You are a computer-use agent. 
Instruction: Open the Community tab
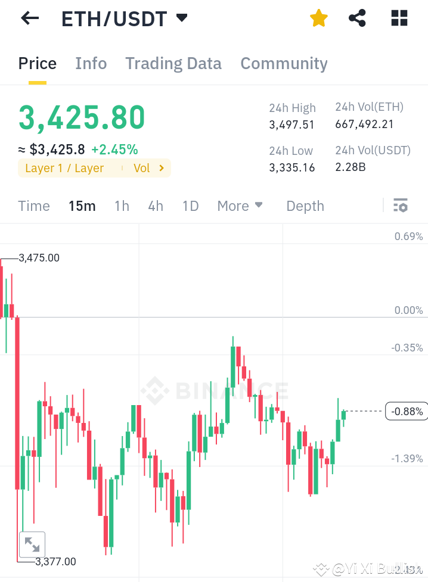(x=284, y=64)
